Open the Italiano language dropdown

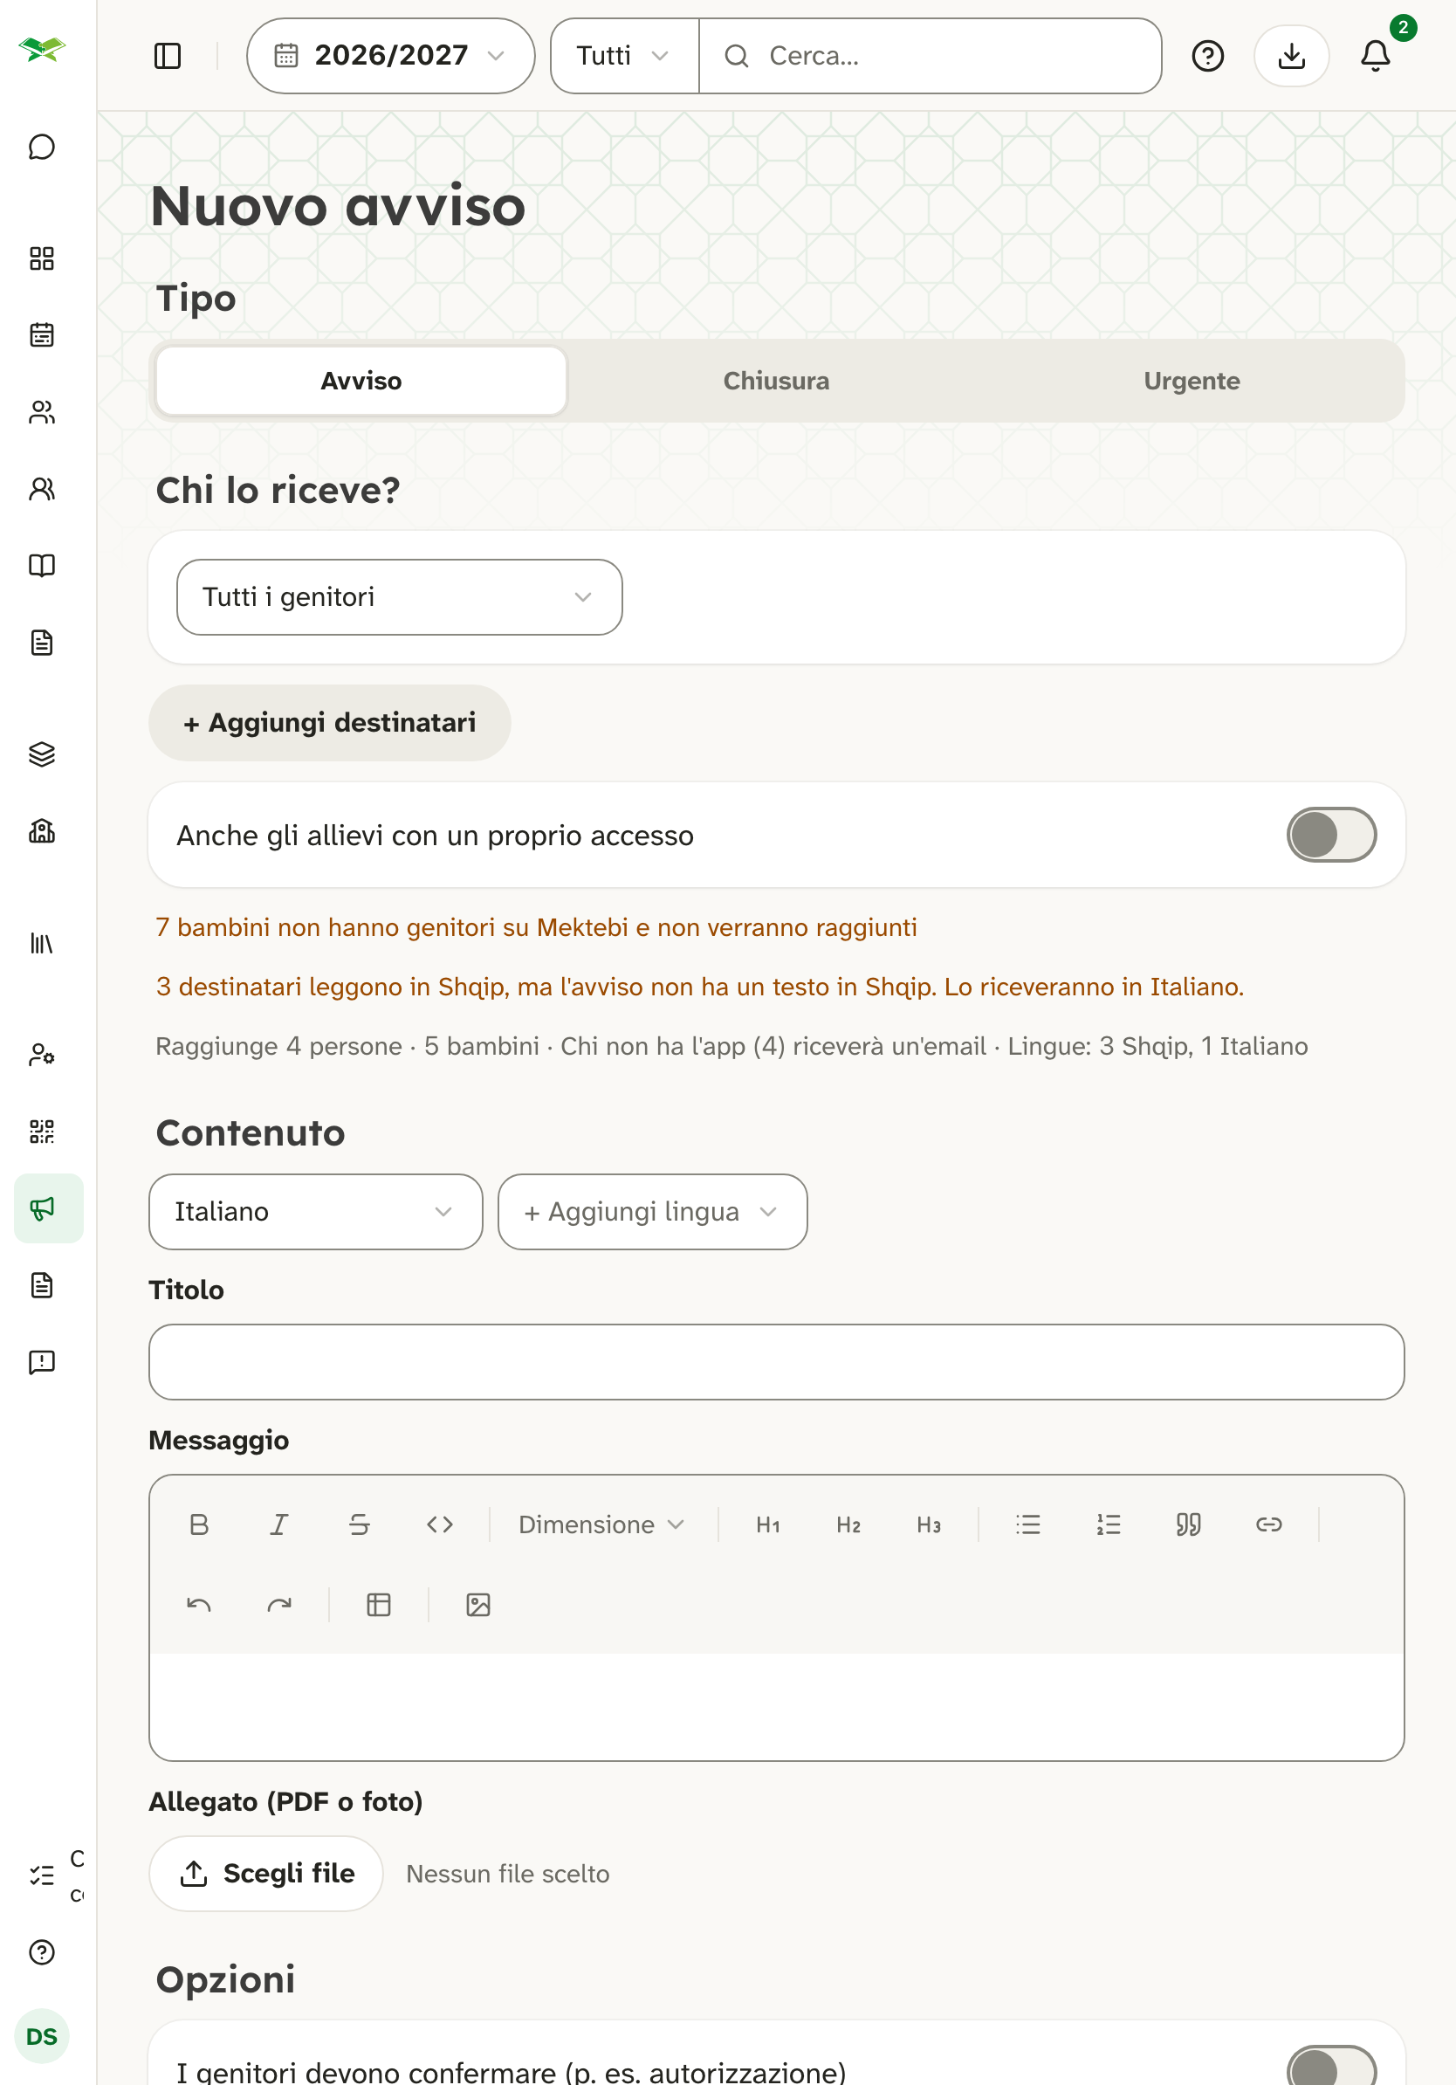coord(316,1212)
